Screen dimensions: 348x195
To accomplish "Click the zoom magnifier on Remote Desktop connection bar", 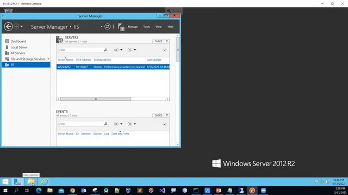I will tap(169, 11).
